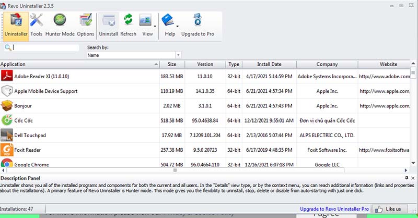Expand the View dropdown arrow
This screenshot has width=418, height=218.
pos(155,27)
